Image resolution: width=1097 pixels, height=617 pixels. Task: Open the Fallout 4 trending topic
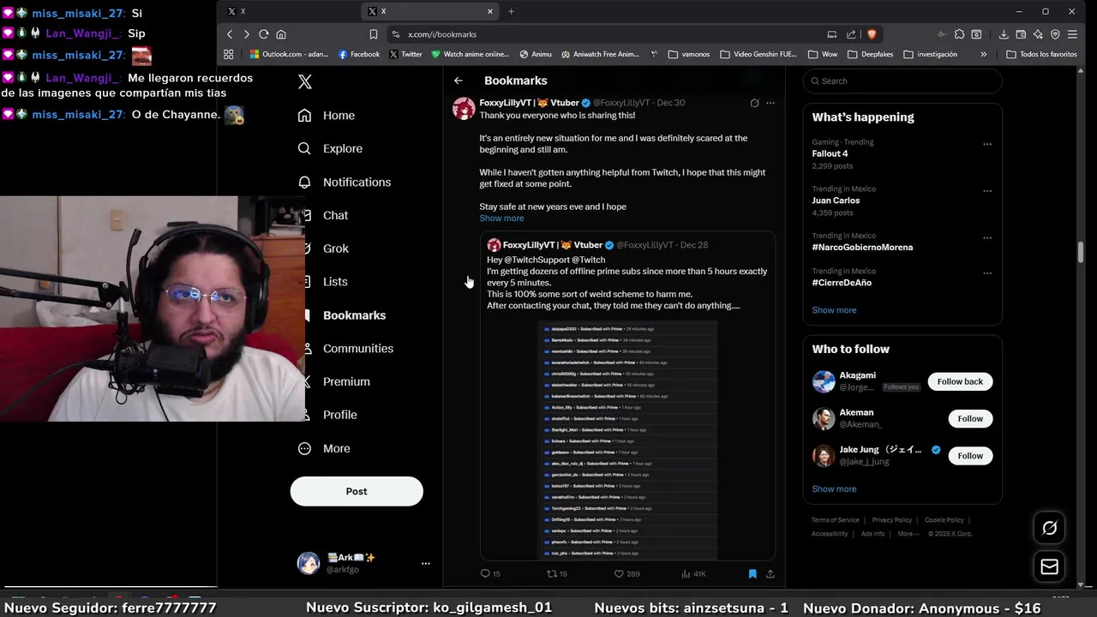[830, 153]
